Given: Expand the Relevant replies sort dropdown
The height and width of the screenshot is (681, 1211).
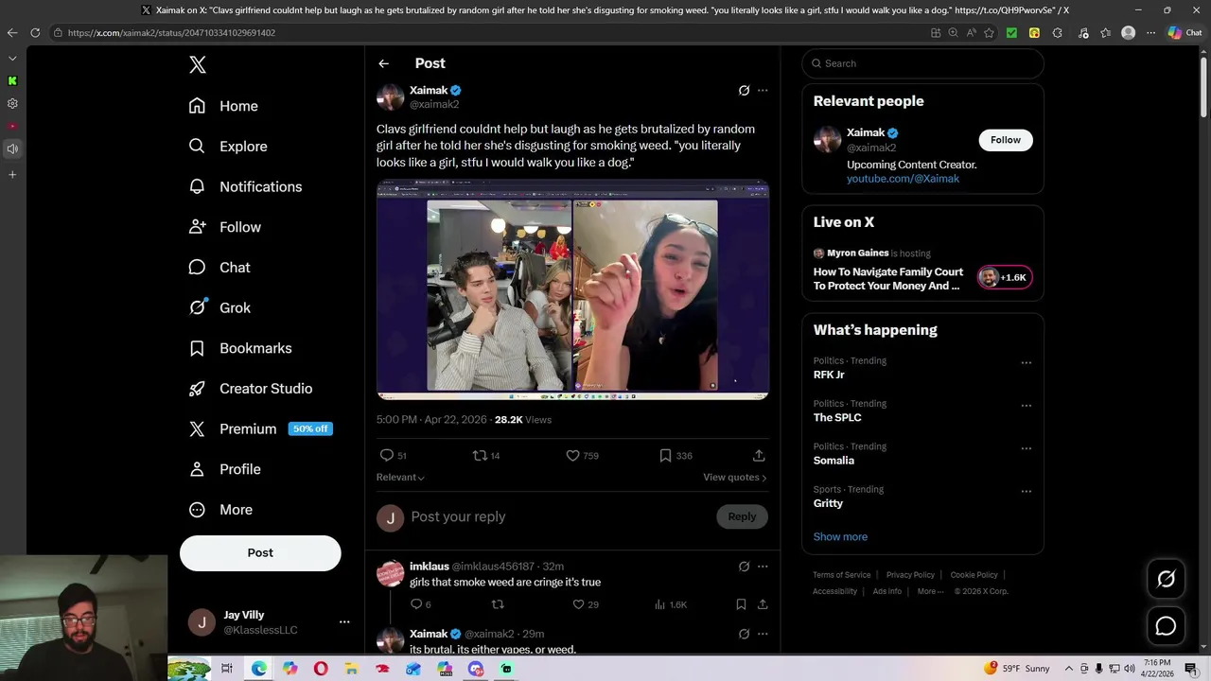Looking at the screenshot, I should 400,478.
